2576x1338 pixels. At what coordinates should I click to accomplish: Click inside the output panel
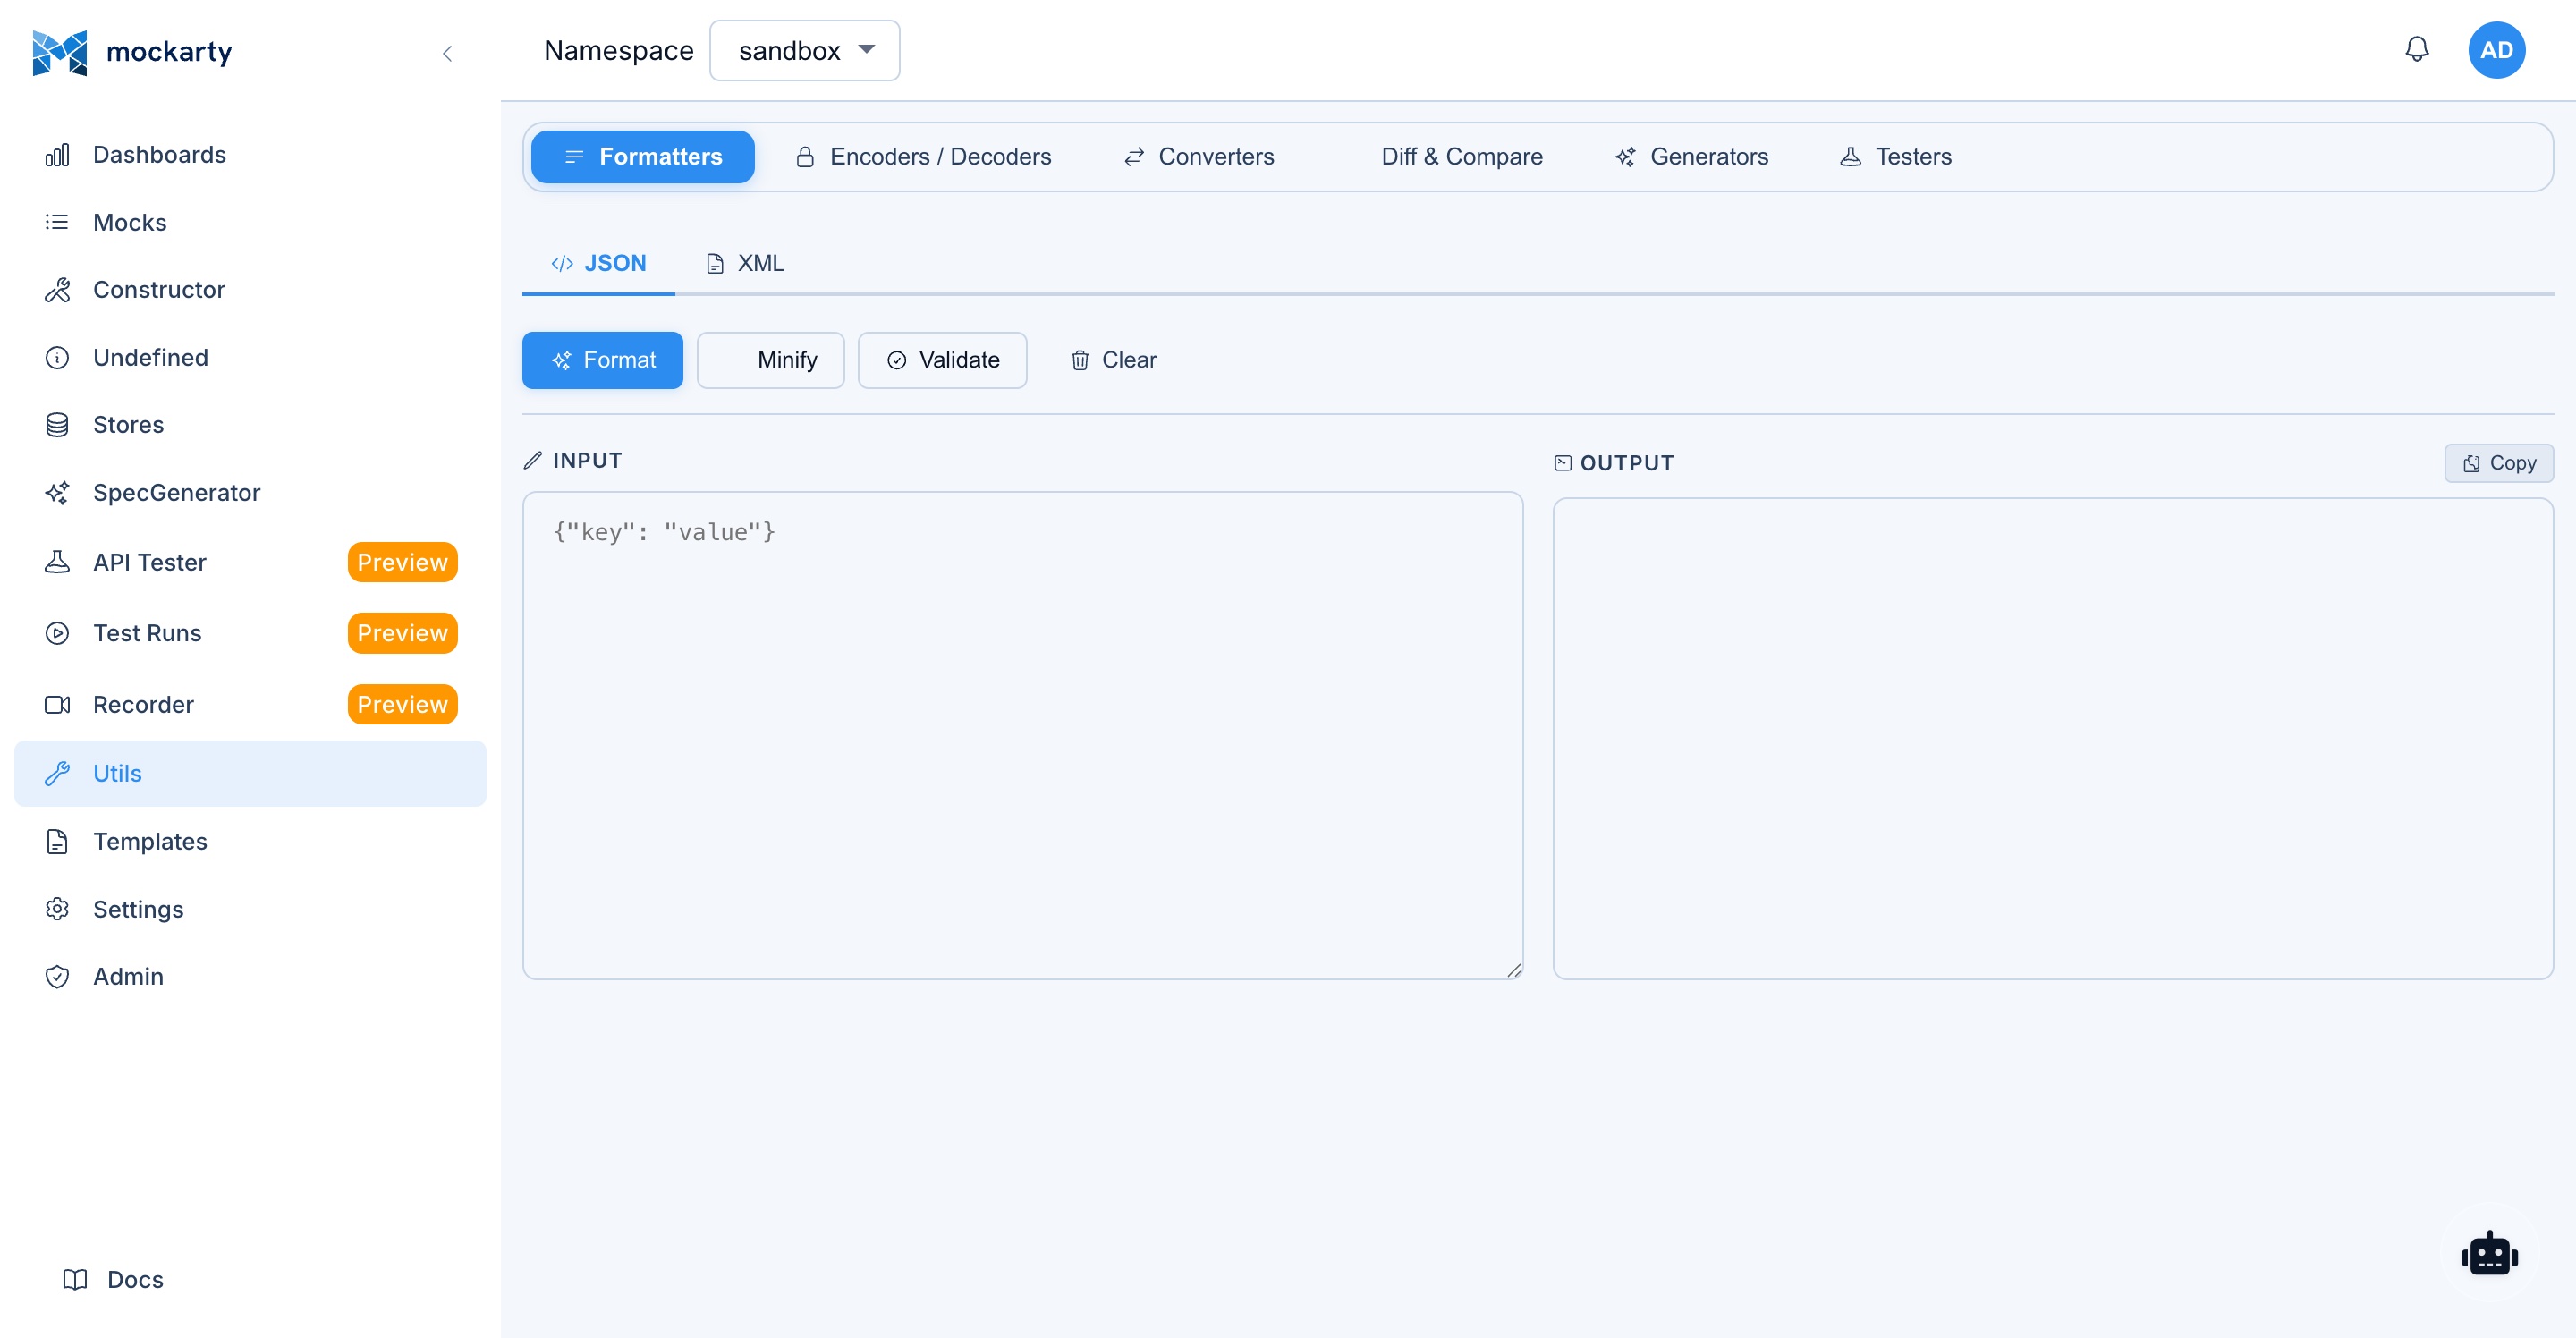(2052, 738)
